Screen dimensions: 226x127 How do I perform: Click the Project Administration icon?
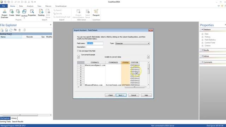point(78,14)
